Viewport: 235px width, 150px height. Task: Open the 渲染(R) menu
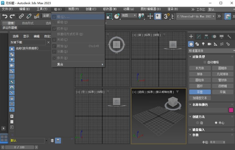click(173, 9)
